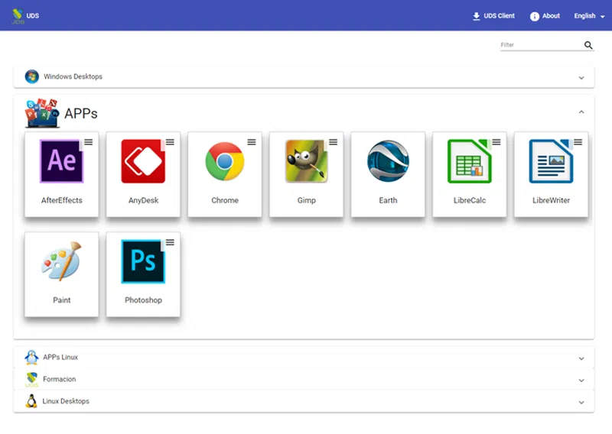Click the AfterEffects label
This screenshot has height=434, width=612.
[x=62, y=200]
